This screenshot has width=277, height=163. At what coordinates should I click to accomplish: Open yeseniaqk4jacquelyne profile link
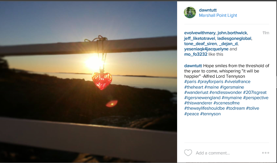(206, 49)
